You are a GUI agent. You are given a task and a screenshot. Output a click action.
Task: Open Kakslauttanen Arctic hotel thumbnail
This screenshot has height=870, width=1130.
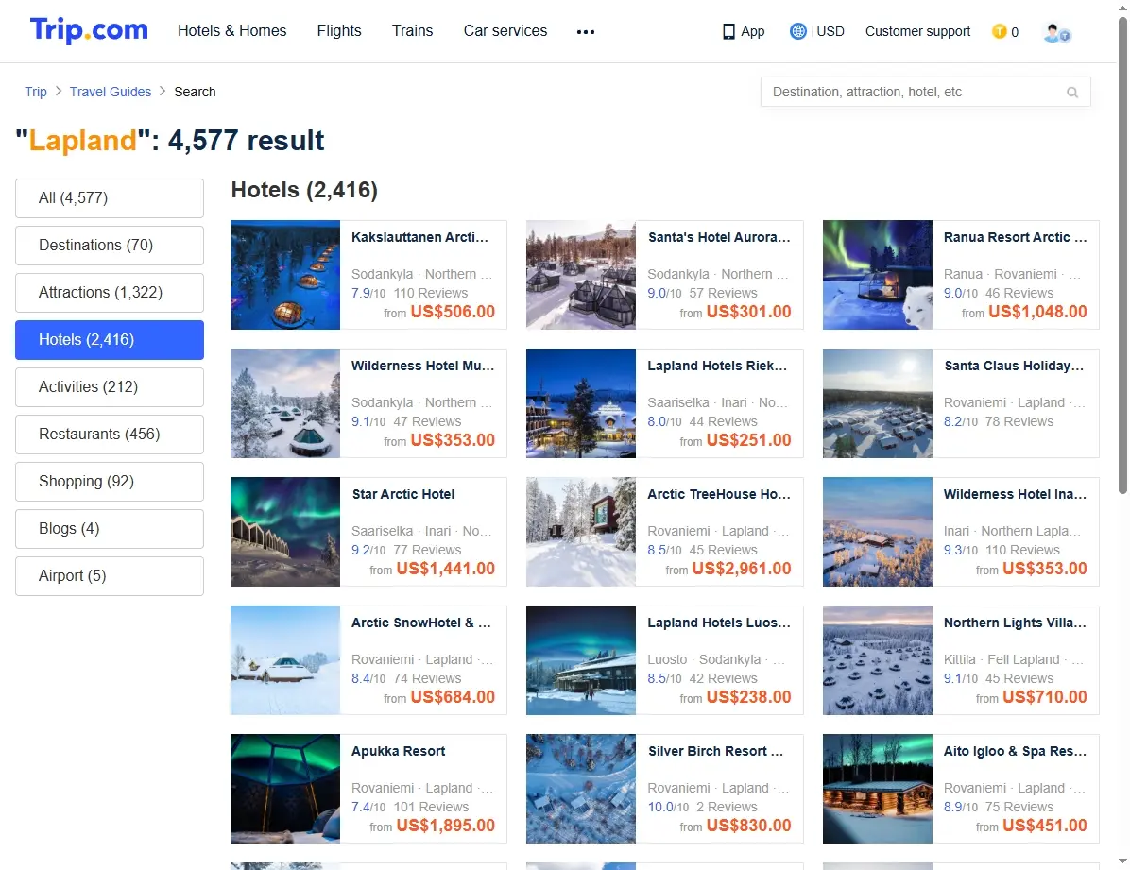pos(285,275)
